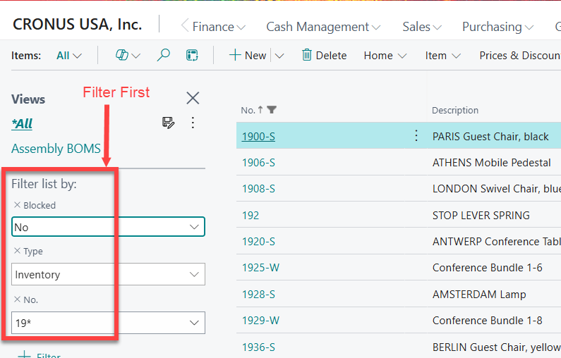Select the ATHENS Mobile Pedestal cell
This screenshot has width=561, height=358.
(x=491, y=163)
